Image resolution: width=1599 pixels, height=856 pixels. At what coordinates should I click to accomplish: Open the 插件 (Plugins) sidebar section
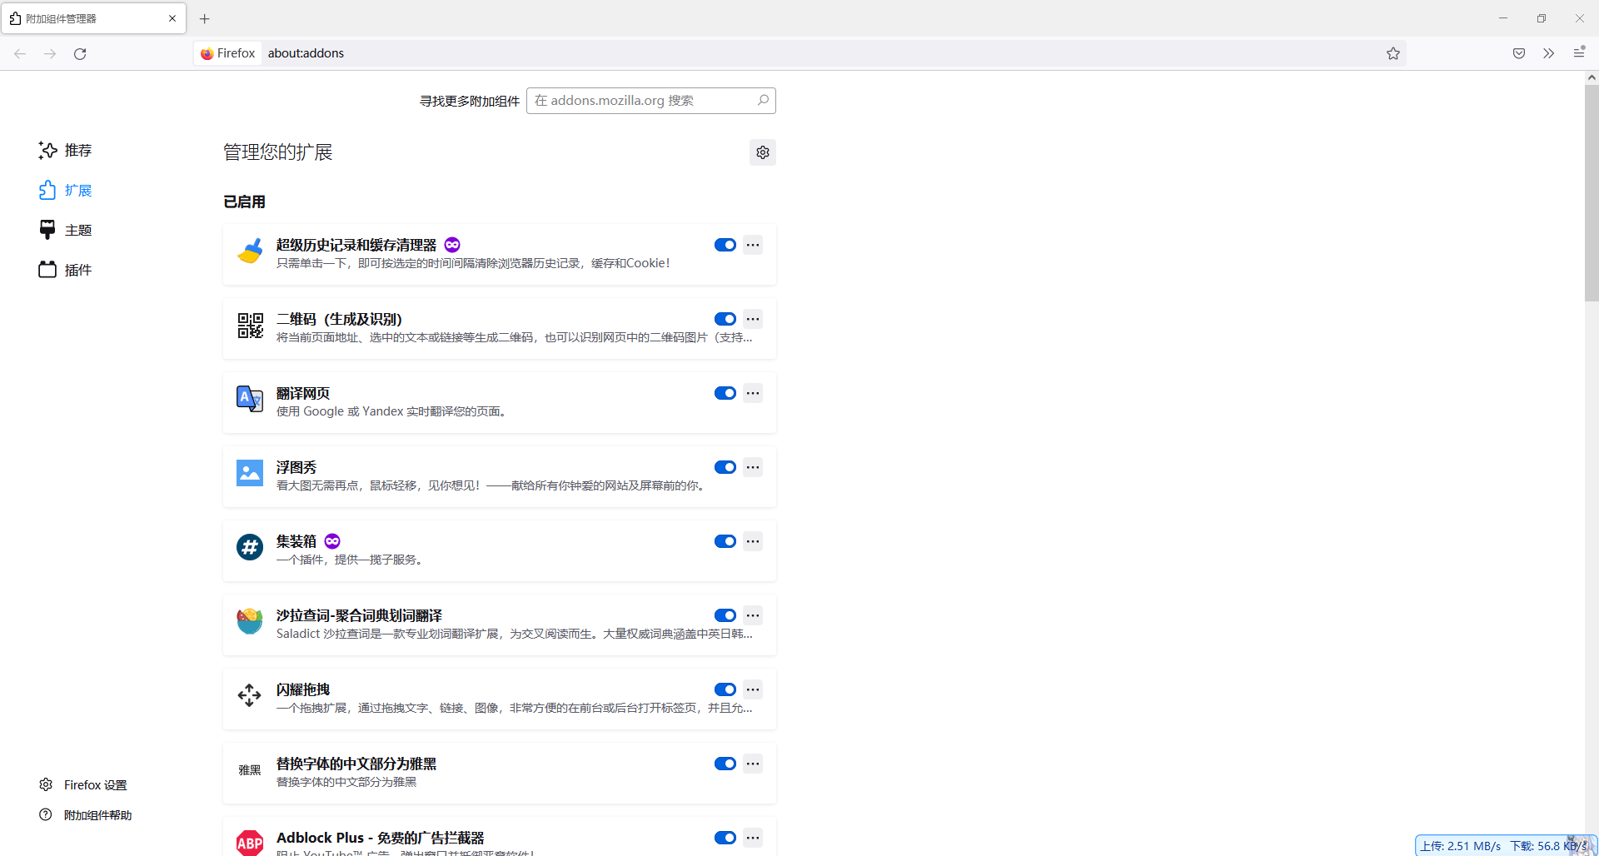pyautogui.click(x=78, y=269)
